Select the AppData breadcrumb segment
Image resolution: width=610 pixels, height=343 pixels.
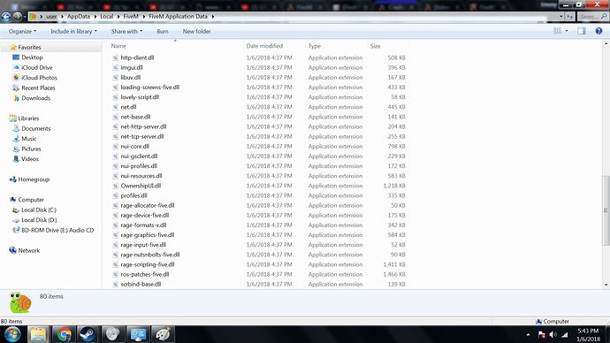tap(78, 16)
